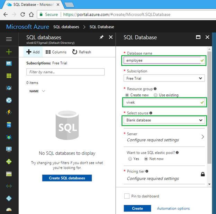Image resolution: width=216 pixels, height=214 pixels.
Task: Expand the Select source Blank database dropdown
Action: tap(164, 120)
